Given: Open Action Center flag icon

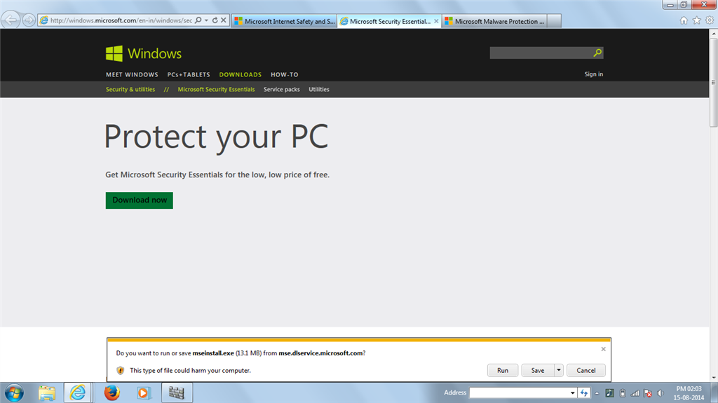Looking at the screenshot, I should point(647,393).
